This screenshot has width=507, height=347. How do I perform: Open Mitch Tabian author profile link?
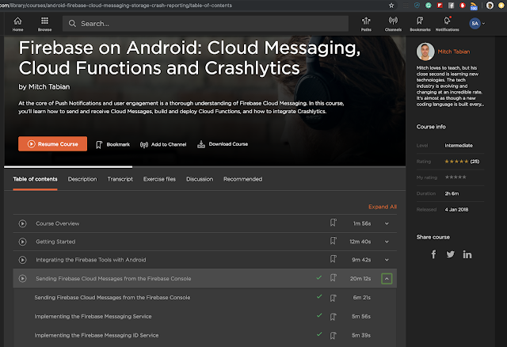pyautogui.click(x=454, y=51)
